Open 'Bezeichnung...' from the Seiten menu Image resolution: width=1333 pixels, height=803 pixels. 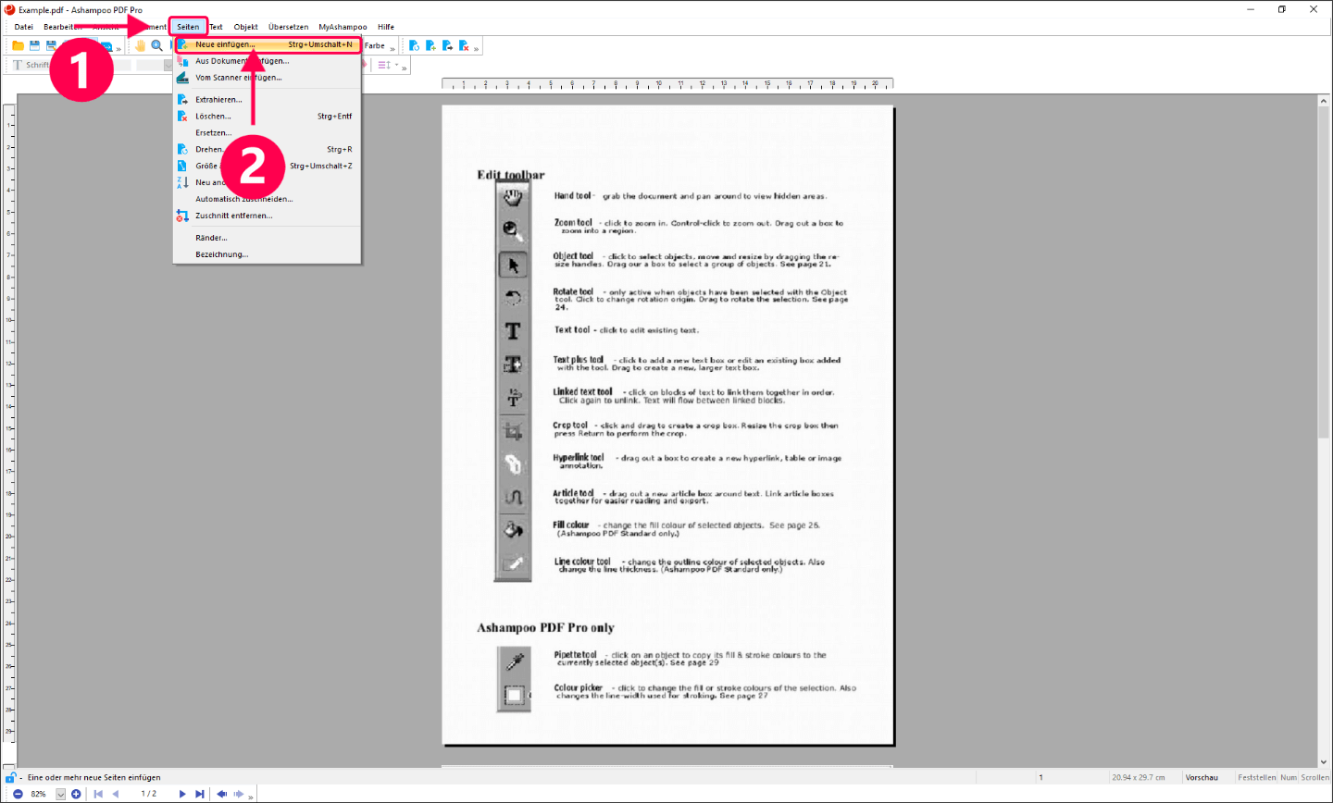pyautogui.click(x=267, y=254)
